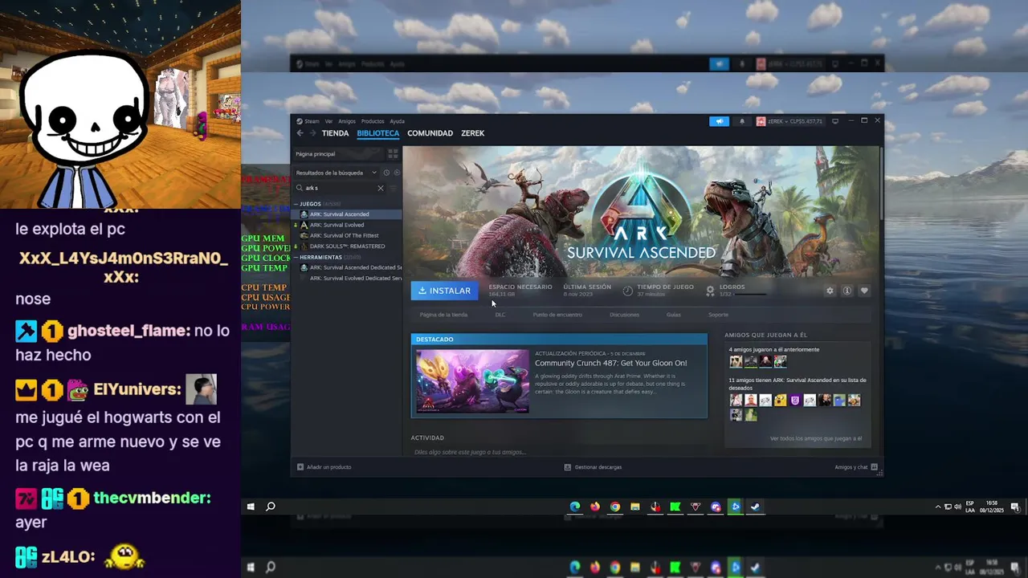Open Microsoft Edge from the taskbar
Image resolution: width=1028 pixels, height=578 pixels.
[575, 507]
